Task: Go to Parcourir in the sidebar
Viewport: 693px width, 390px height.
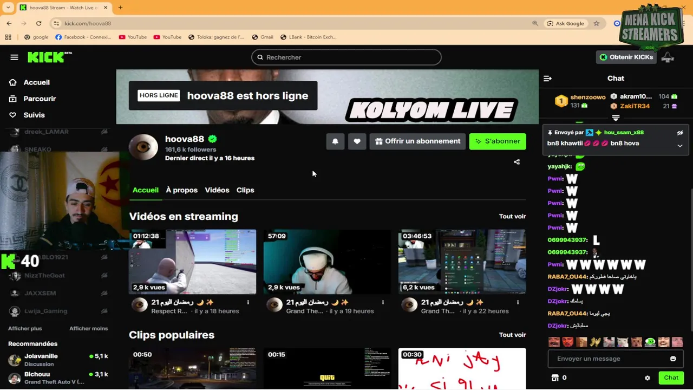Action: click(40, 99)
